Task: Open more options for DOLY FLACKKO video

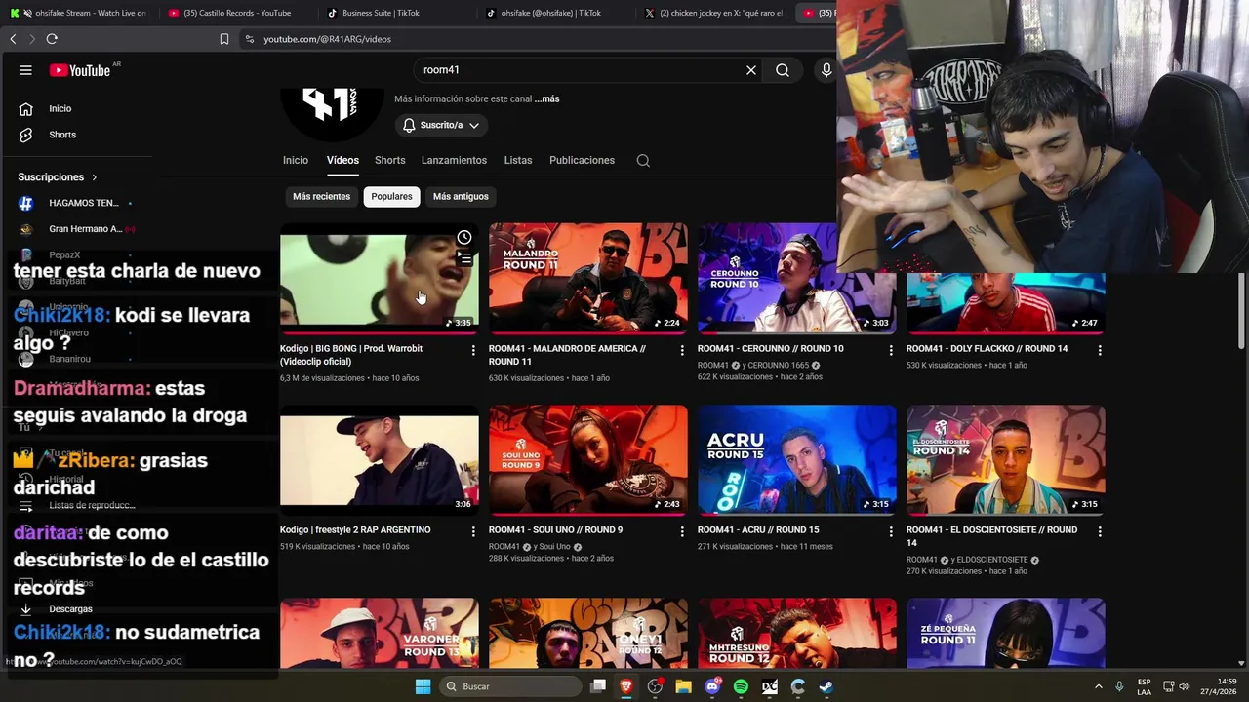Action: click(1100, 350)
